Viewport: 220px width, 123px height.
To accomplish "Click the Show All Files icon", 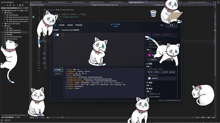I will tap(23, 5).
